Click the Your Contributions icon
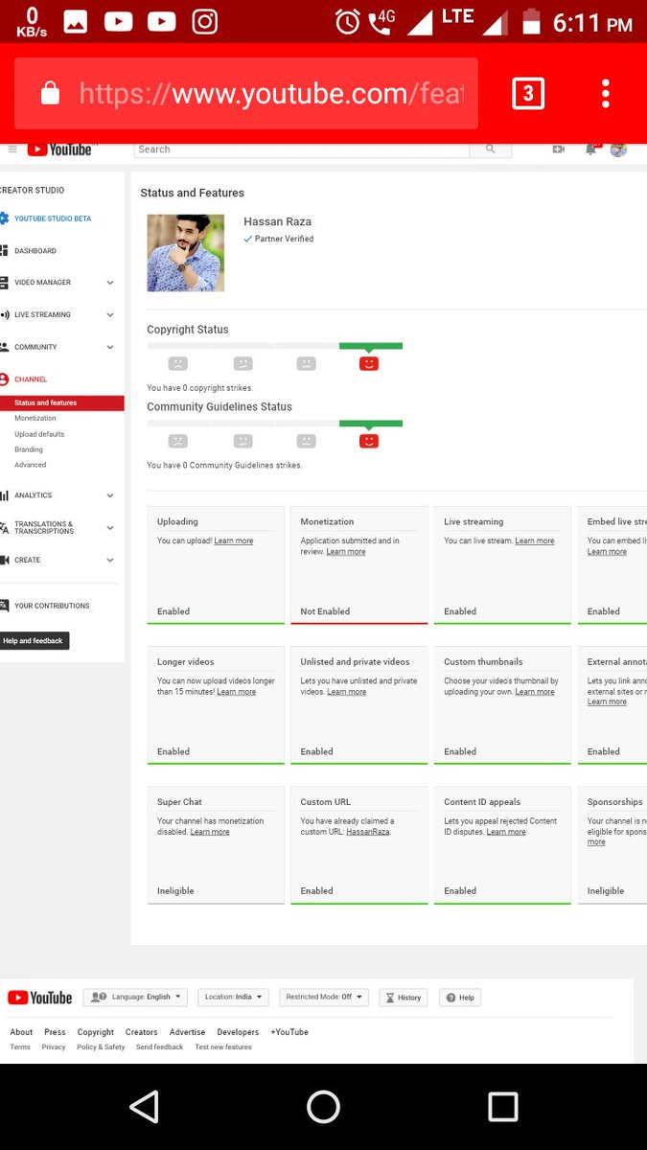Screen dimensions: 647x1150 [x=4, y=606]
